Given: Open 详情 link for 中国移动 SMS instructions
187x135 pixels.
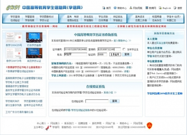Looking at the screenshot, I should pos(128,67).
